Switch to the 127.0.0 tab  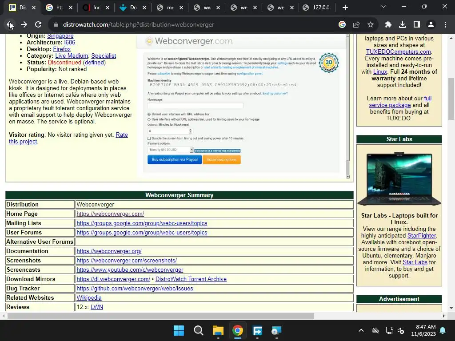317,8
